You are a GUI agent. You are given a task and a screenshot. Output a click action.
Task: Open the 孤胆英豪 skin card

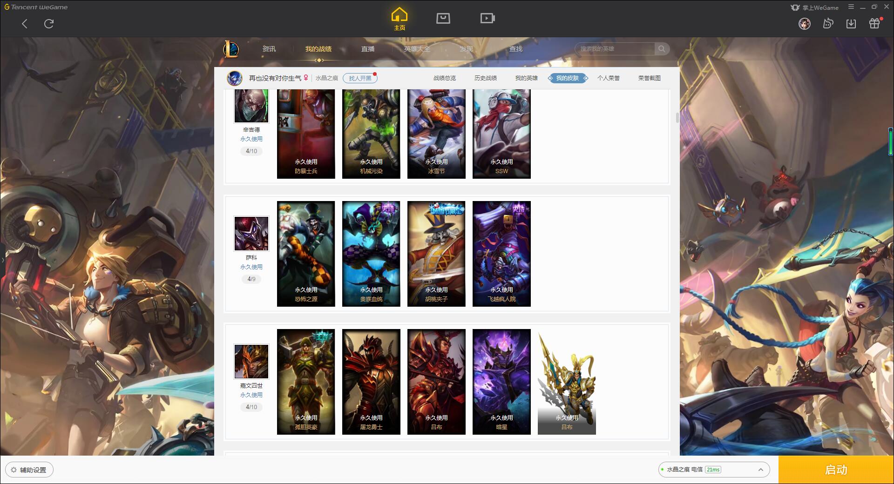(306, 382)
